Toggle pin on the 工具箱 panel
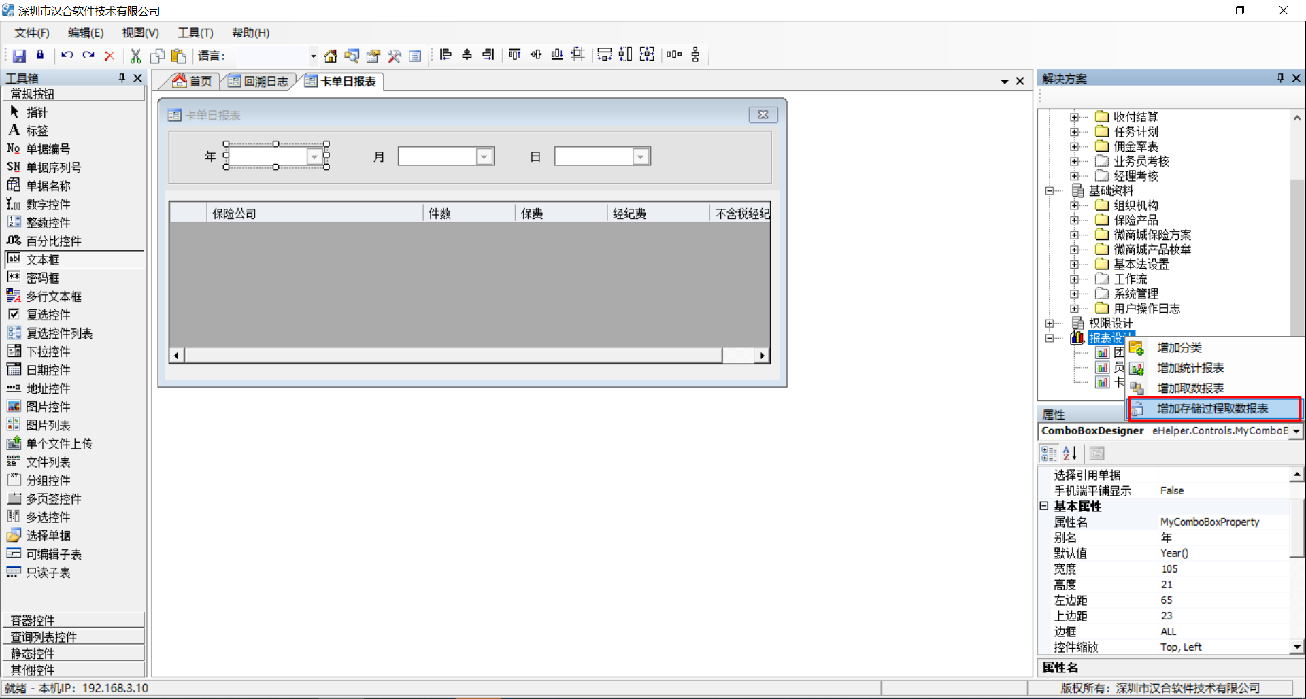 [x=122, y=78]
